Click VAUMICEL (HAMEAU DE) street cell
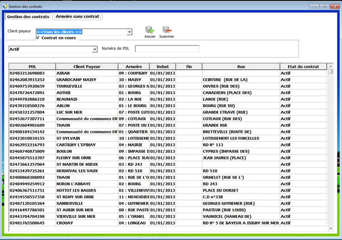The height and width of the screenshot is (240, 342). (x=241, y=217)
